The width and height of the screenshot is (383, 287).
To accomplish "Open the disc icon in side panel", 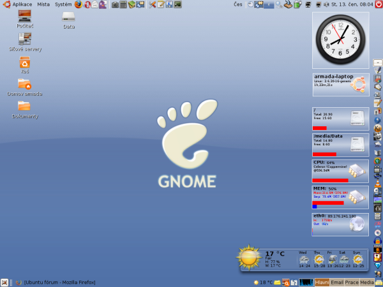I will [x=378, y=233].
